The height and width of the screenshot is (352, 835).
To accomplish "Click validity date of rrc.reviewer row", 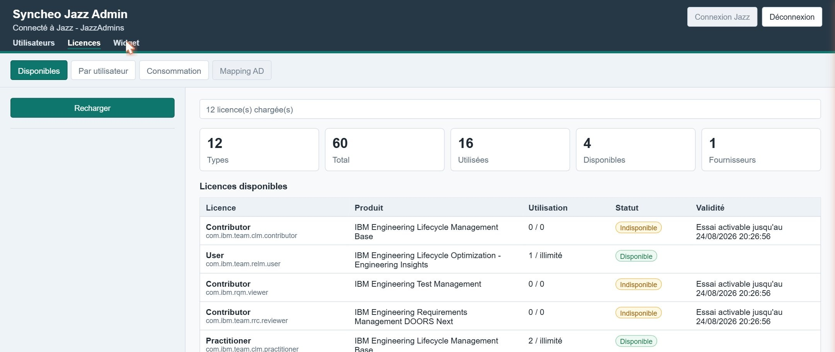I will coord(739,317).
